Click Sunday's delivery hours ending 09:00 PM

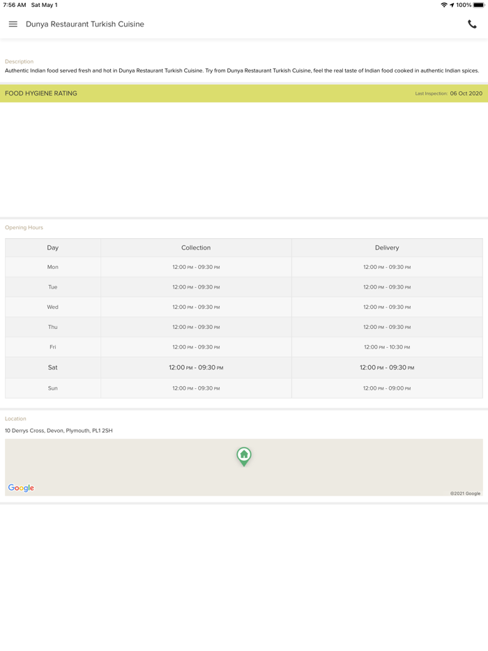coord(387,388)
